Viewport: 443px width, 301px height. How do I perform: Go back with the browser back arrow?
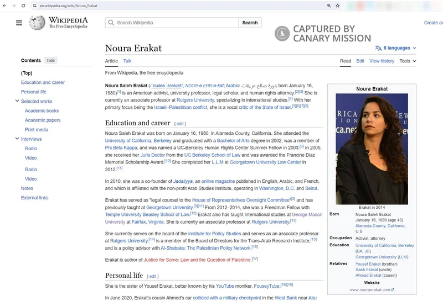click(4, 6)
